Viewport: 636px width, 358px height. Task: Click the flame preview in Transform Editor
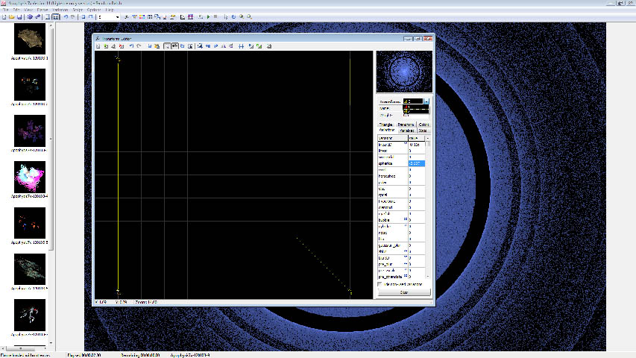pos(404,72)
